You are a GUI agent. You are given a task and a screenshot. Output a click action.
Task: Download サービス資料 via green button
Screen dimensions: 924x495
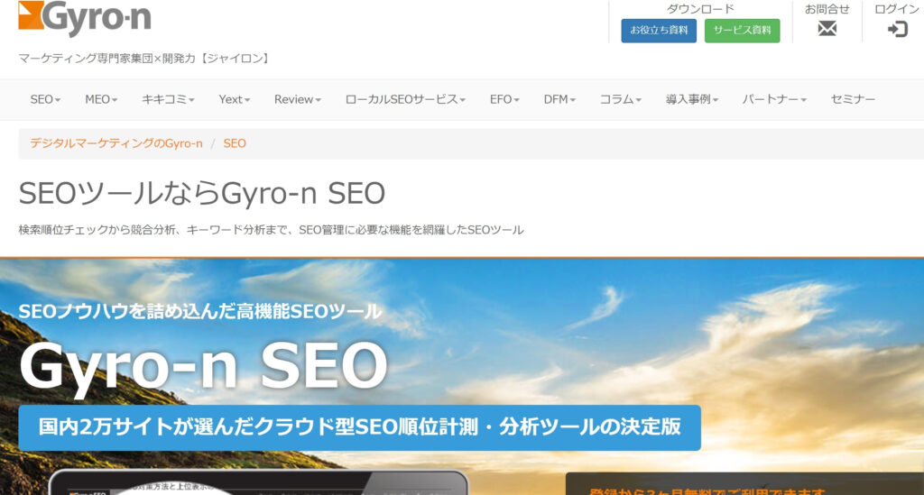coord(742,31)
